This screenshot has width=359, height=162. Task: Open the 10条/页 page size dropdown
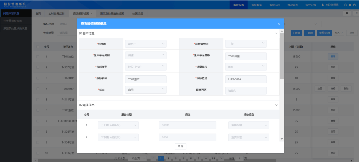[137, 158]
